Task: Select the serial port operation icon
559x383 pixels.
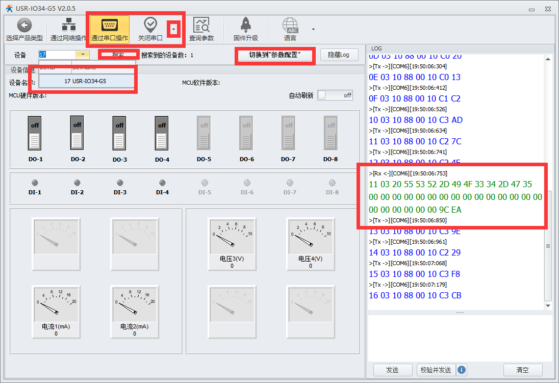Action: [110, 25]
